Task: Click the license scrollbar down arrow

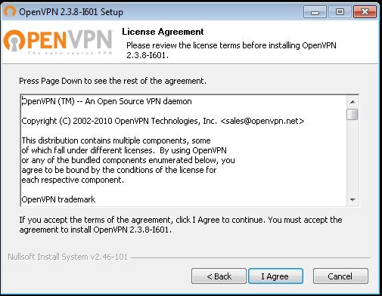Action: [x=352, y=200]
